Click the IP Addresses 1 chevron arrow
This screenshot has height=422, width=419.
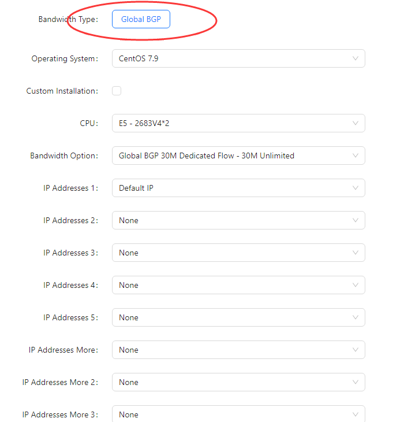pos(355,188)
